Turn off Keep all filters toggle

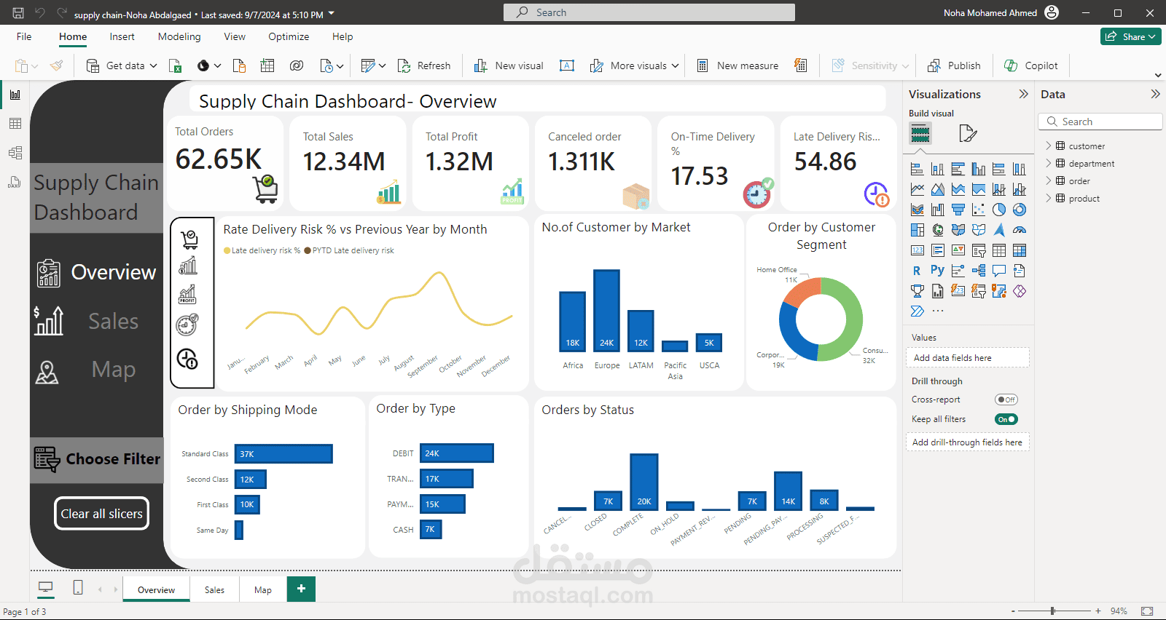point(1006,419)
